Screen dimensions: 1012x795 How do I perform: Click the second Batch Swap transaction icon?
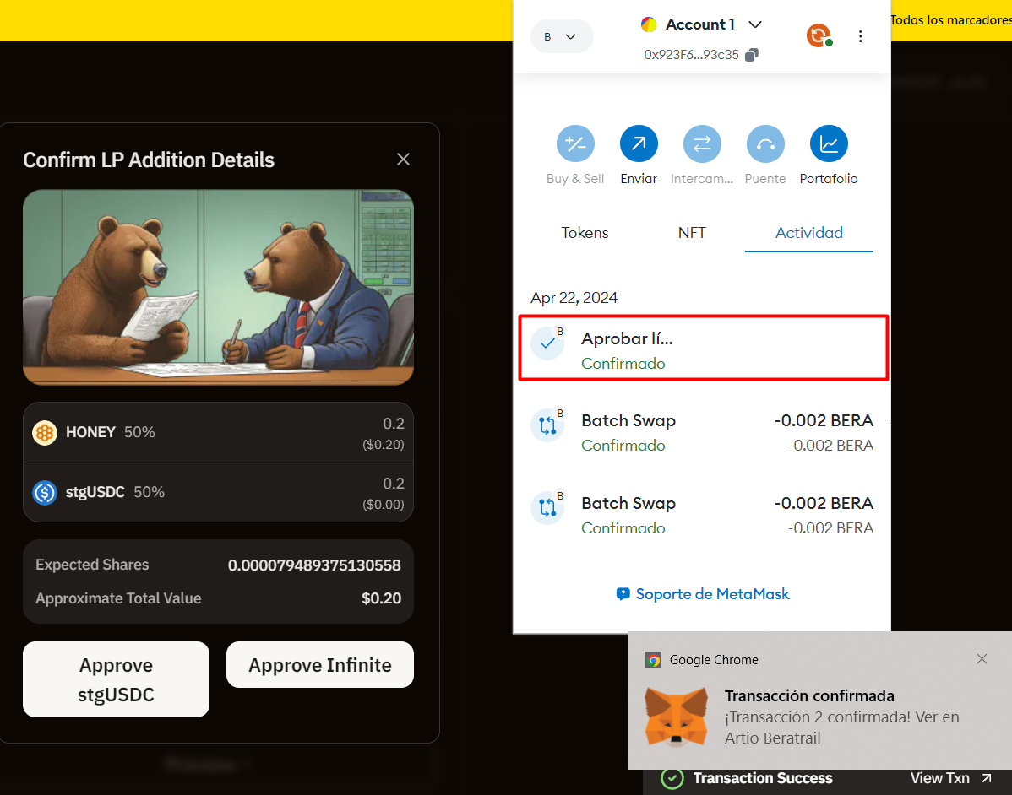547,508
